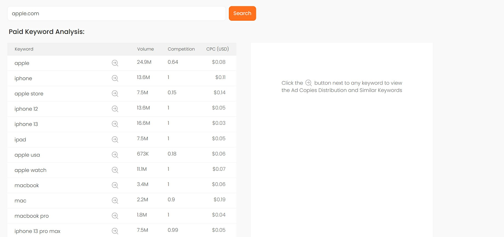The height and width of the screenshot is (237, 504).
Task: Click volume value 24.9M for apple
Action: click(x=144, y=62)
